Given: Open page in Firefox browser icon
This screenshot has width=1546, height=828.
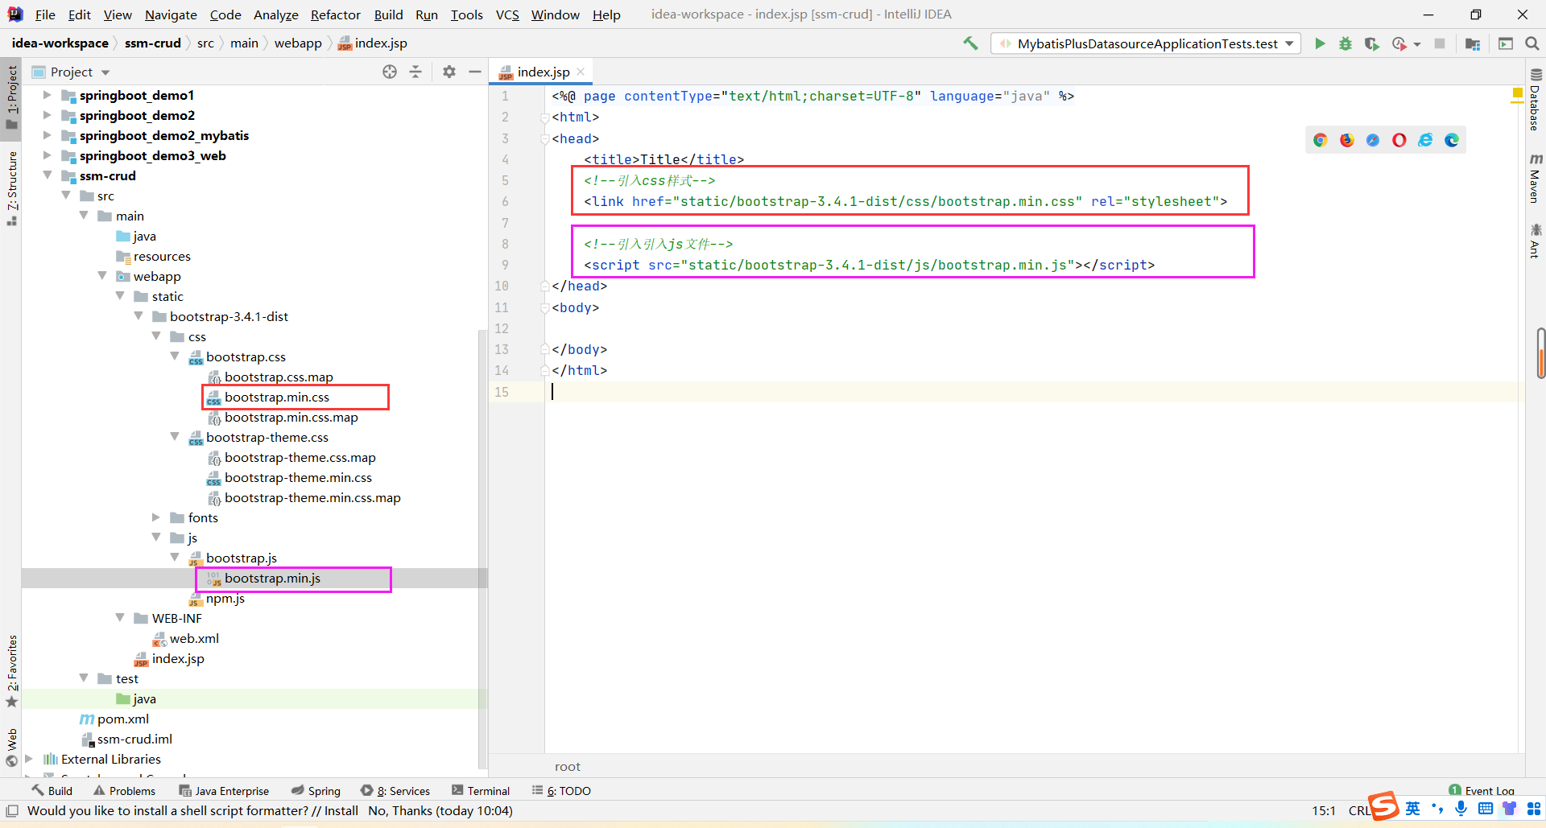Looking at the screenshot, I should [x=1347, y=140].
